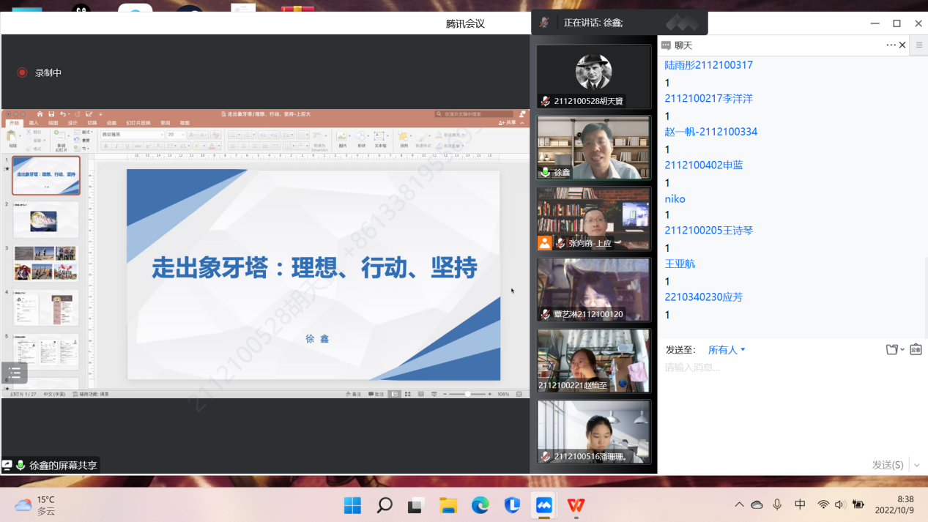
Task: Open the Tencent Meeting icon in taskbar
Action: (x=543, y=505)
